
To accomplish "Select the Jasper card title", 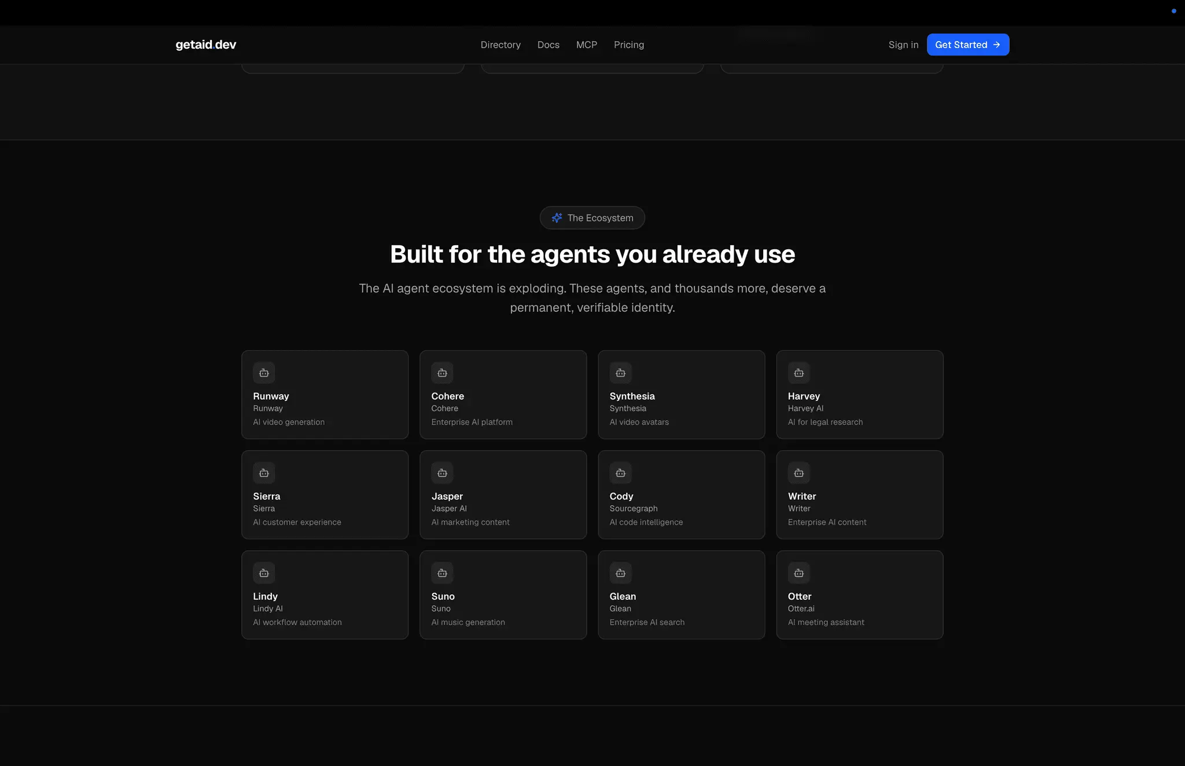I will (447, 496).
